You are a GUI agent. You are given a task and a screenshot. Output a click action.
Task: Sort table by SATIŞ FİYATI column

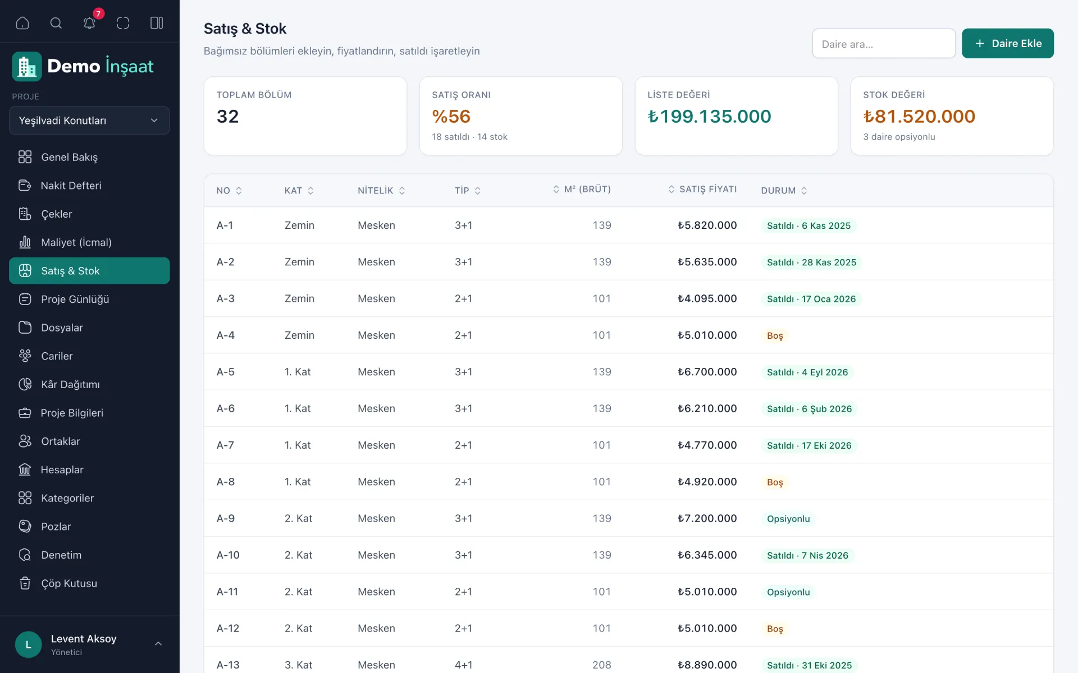[x=702, y=190]
